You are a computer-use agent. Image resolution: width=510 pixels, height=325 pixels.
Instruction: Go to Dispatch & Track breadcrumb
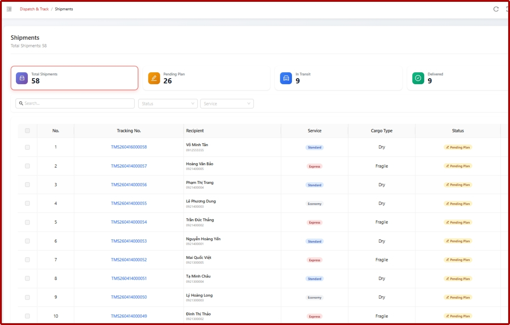(x=34, y=9)
